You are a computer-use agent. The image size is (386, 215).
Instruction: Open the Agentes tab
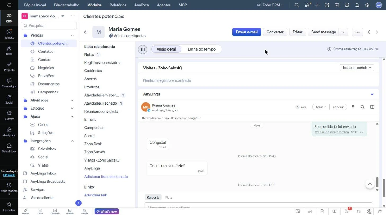[164, 5]
